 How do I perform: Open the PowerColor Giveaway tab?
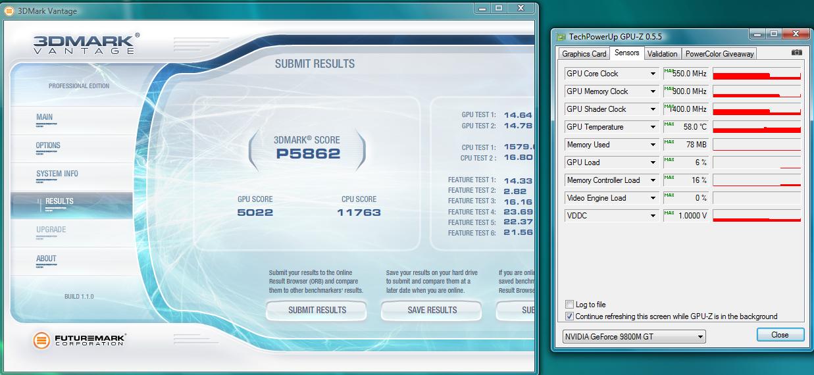(x=719, y=54)
